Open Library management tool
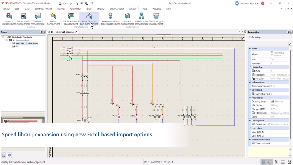Screen dimensions: 293x165 (x=127, y=19)
